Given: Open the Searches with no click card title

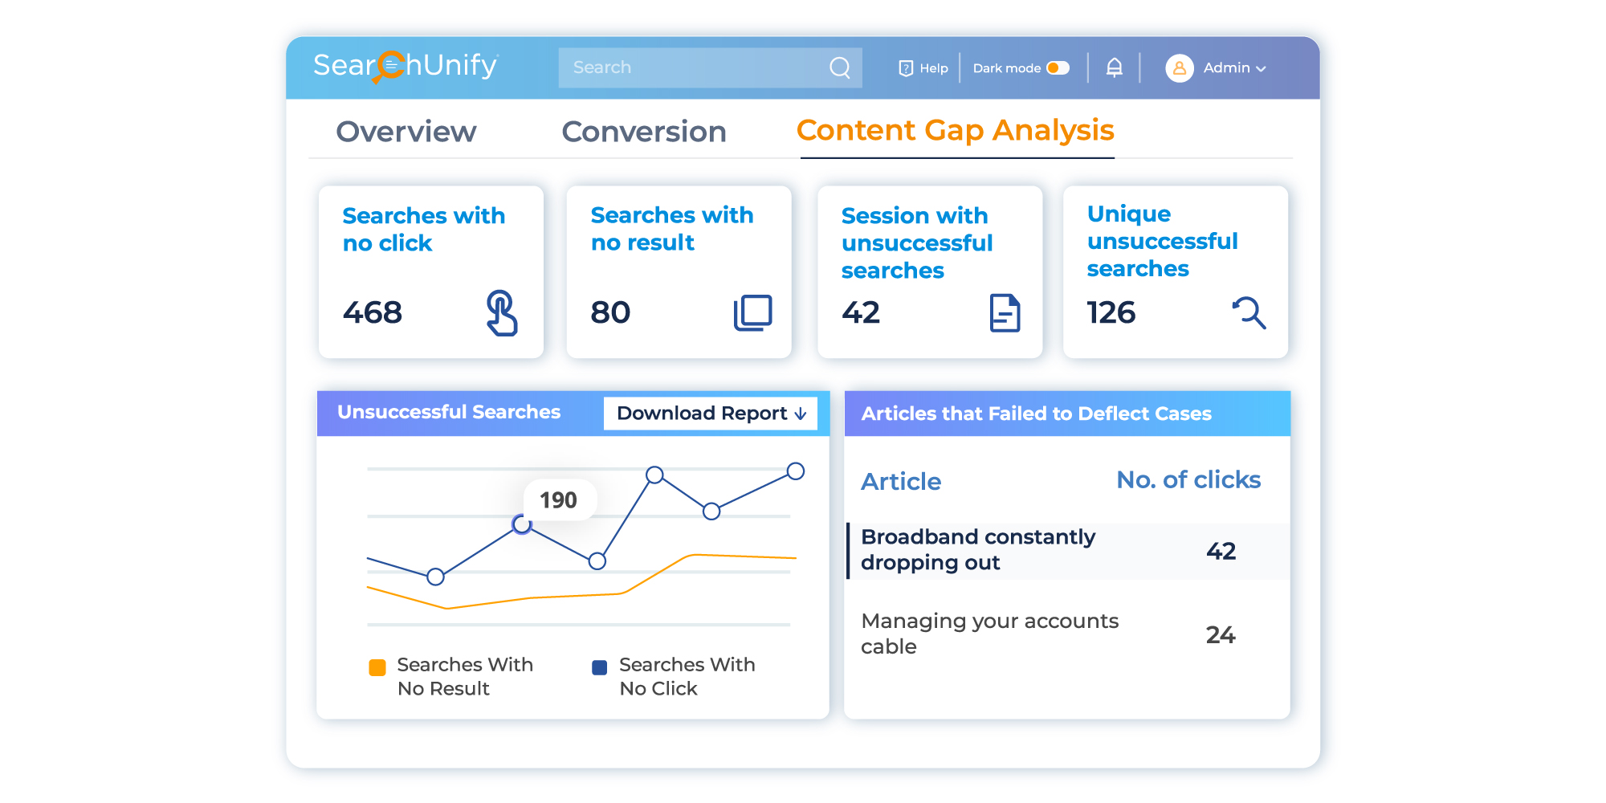Looking at the screenshot, I should tap(423, 229).
